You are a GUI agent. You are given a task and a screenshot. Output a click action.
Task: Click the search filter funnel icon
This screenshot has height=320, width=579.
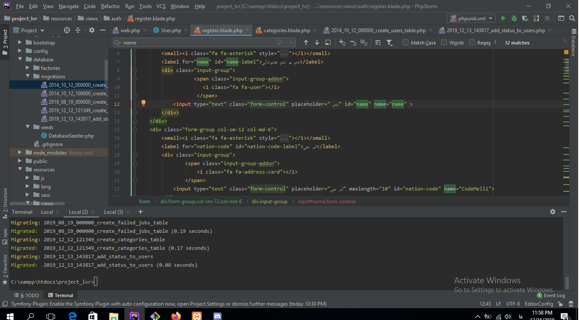tap(389, 42)
